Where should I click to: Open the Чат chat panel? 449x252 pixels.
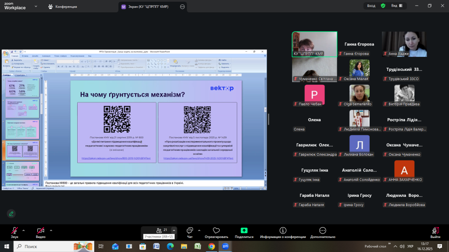[190, 231]
